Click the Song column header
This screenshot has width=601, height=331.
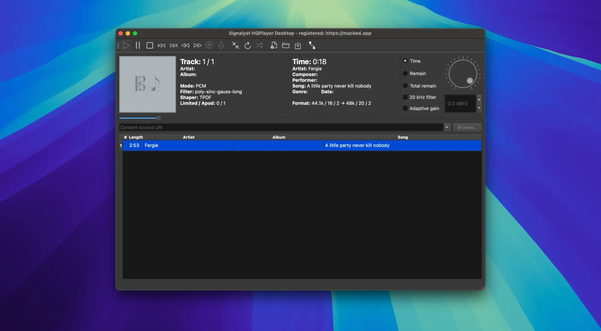point(402,137)
